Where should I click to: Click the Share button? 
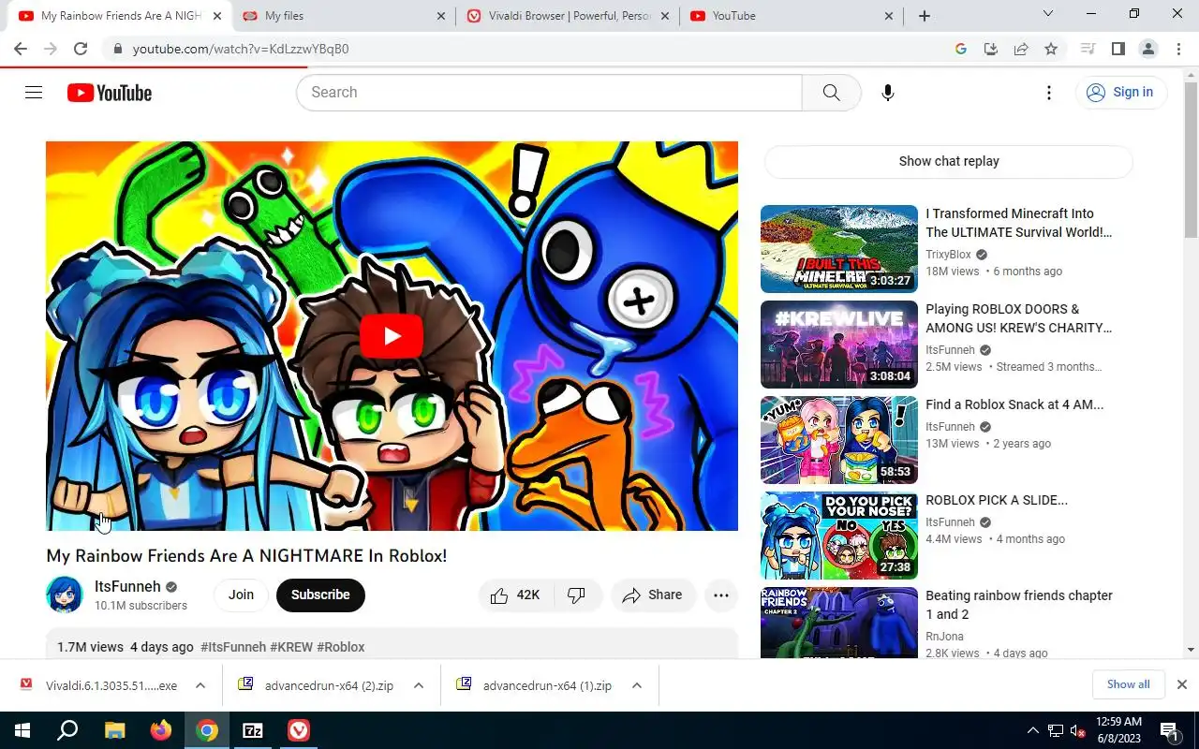(653, 595)
